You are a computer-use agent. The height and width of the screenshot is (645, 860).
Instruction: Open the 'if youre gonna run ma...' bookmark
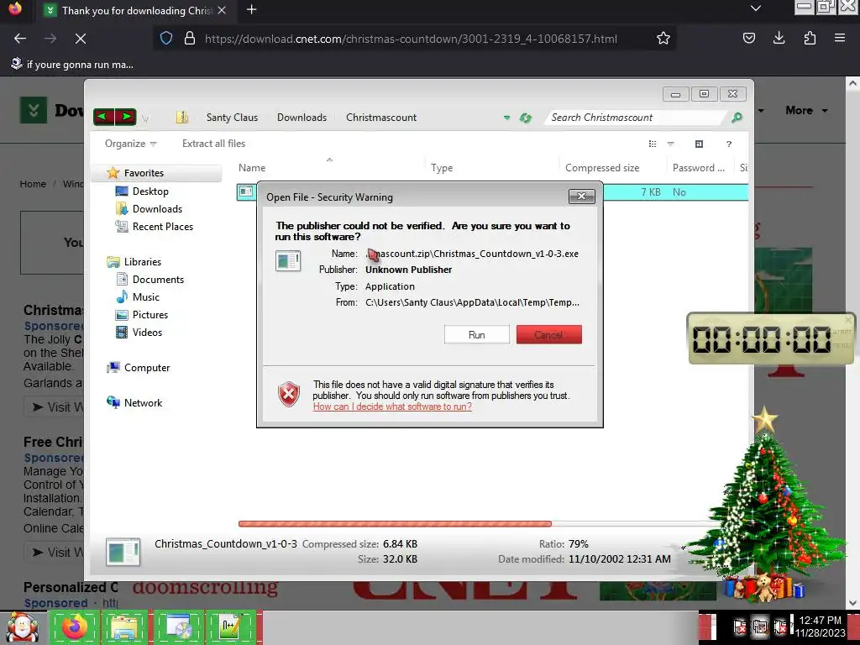click(72, 65)
